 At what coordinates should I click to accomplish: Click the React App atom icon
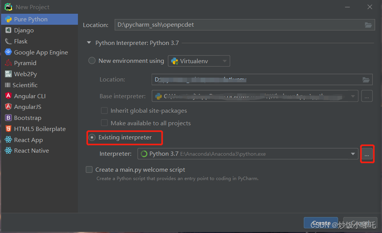pos(8,140)
